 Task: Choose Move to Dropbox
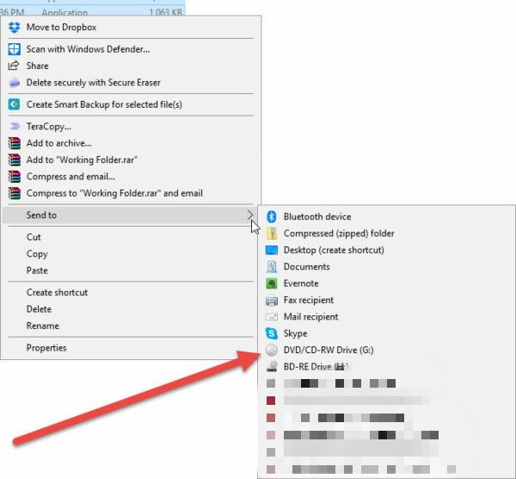coord(131,28)
